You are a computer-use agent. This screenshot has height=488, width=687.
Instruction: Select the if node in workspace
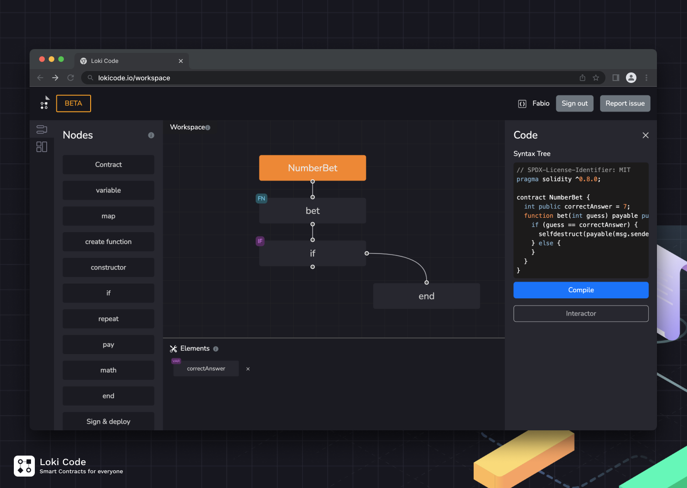[x=312, y=254]
